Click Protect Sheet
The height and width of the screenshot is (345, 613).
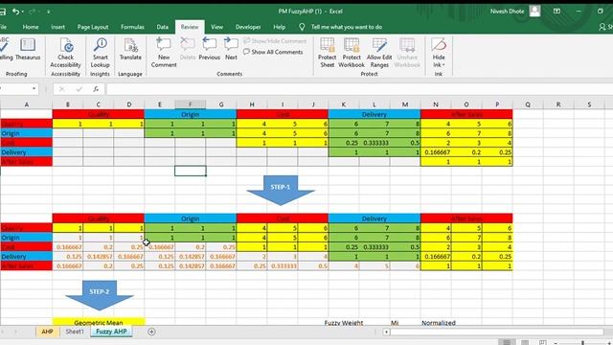(x=327, y=54)
